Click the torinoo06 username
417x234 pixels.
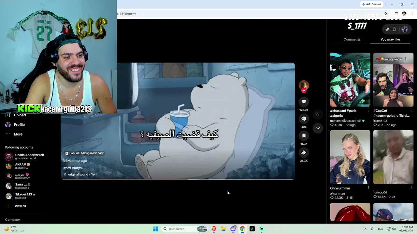380,192
